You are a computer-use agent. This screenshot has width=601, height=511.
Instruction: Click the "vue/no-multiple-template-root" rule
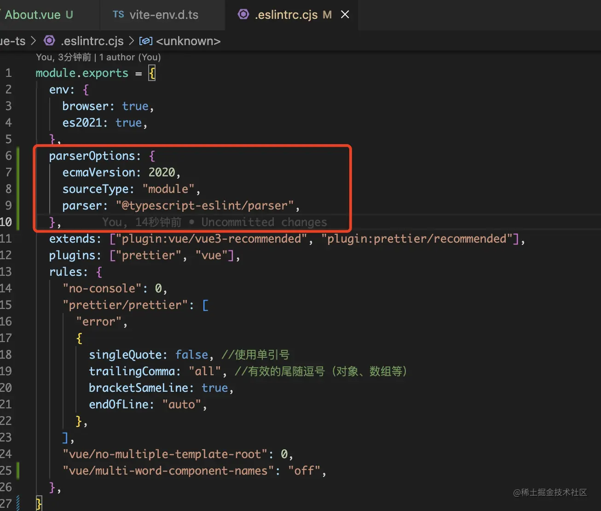pos(165,454)
